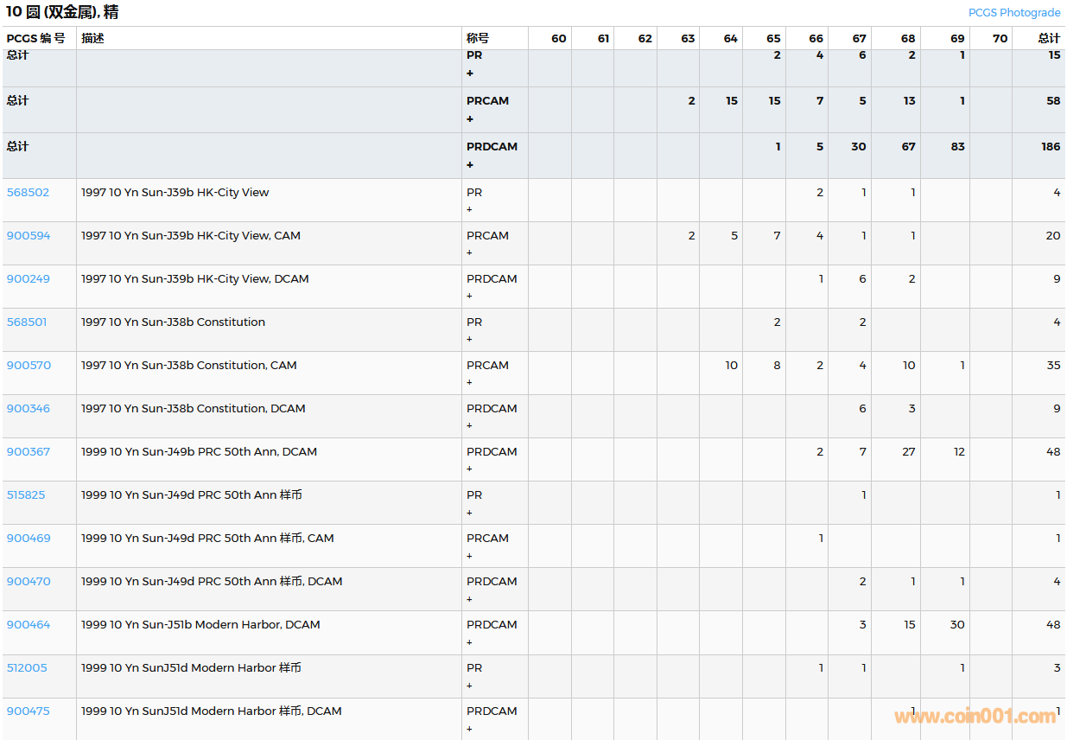Click PCGS number 900594
Screen dimensions: 1067x740
[x=29, y=236]
